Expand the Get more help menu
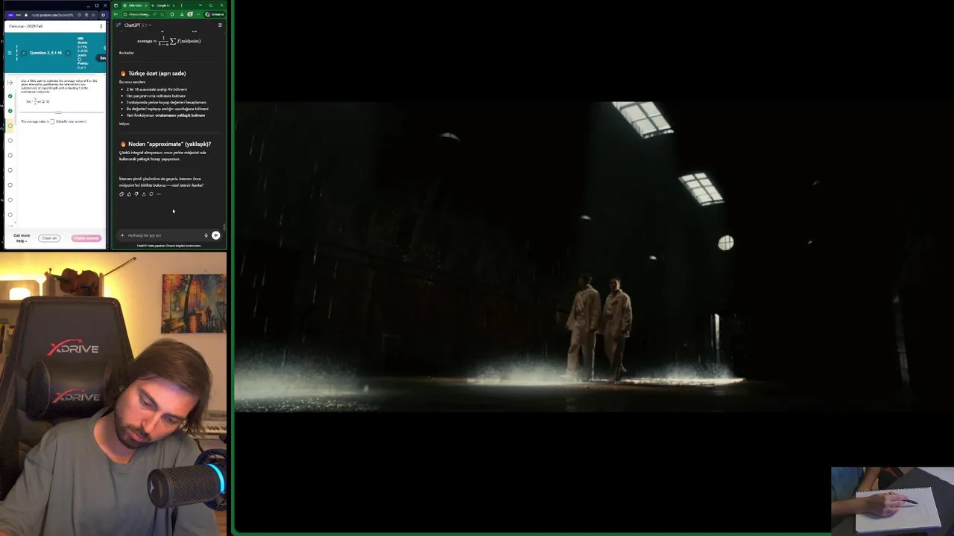The image size is (954, 536). (x=22, y=238)
